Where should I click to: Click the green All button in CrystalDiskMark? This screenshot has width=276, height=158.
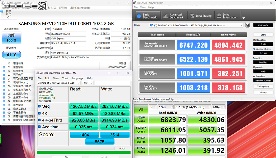pos(141,109)
